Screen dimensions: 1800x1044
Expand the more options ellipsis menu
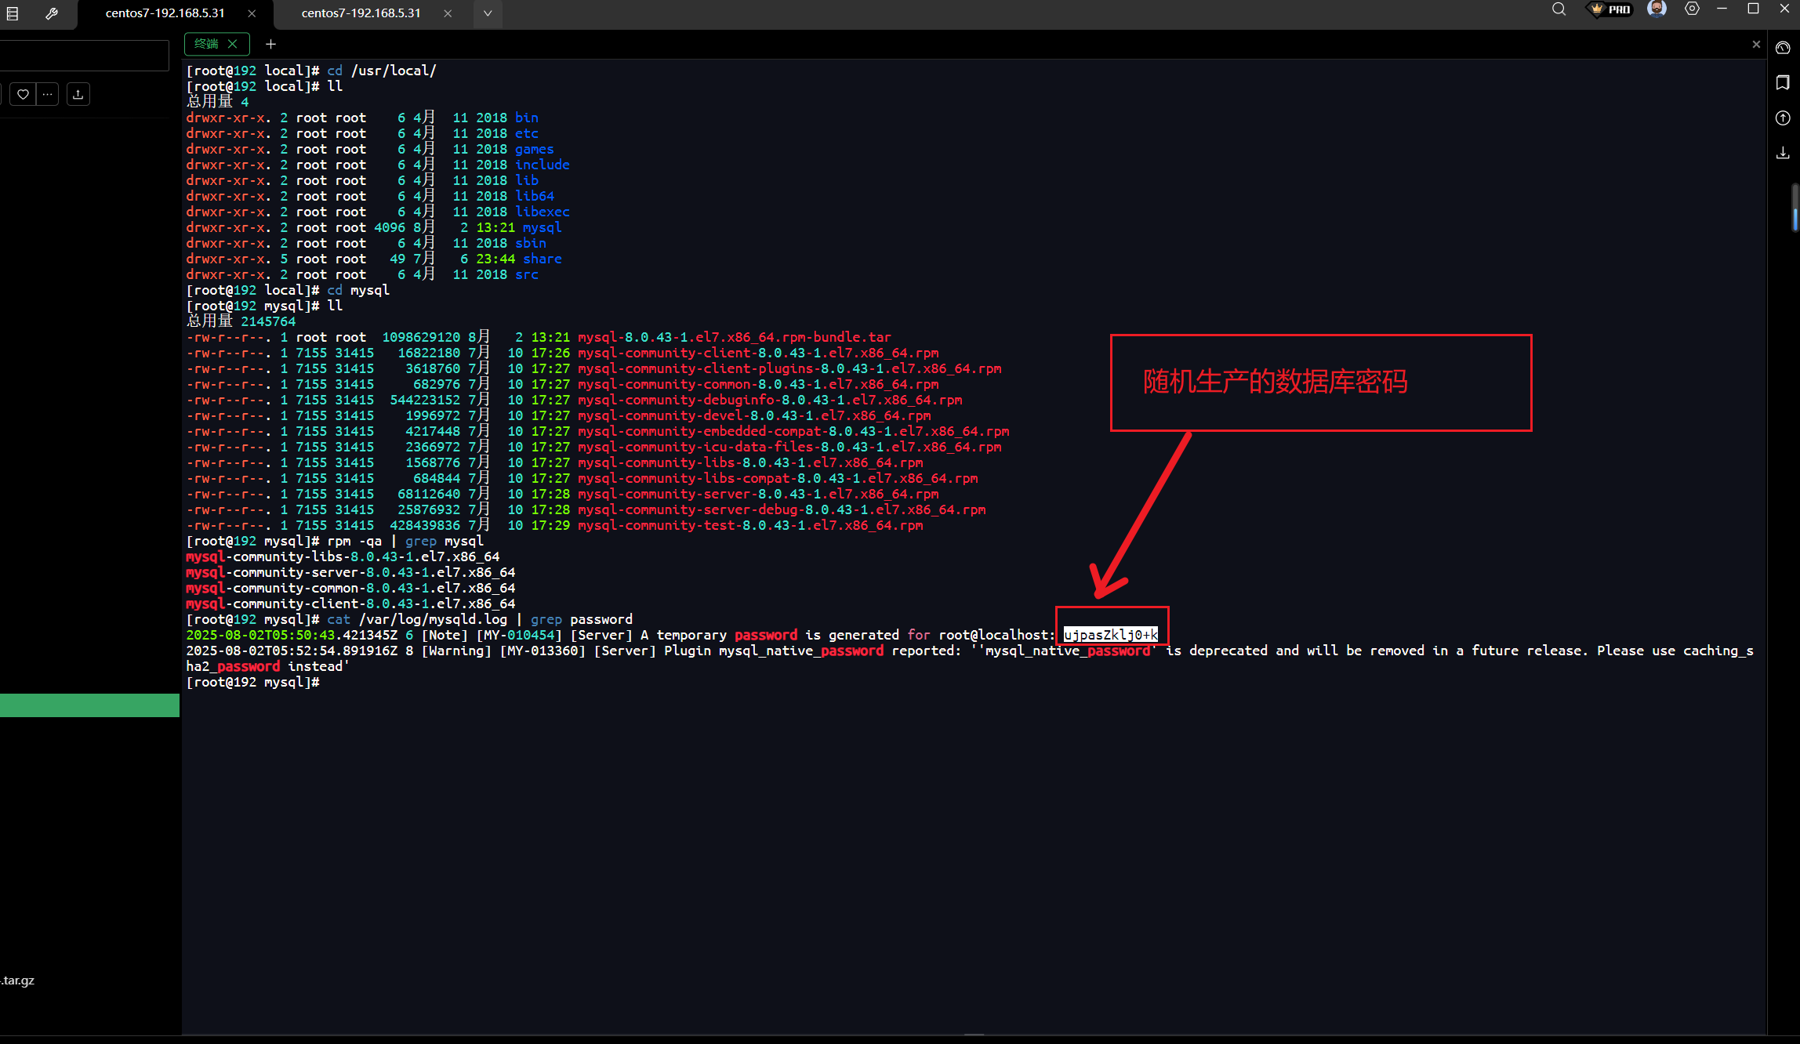tap(47, 94)
